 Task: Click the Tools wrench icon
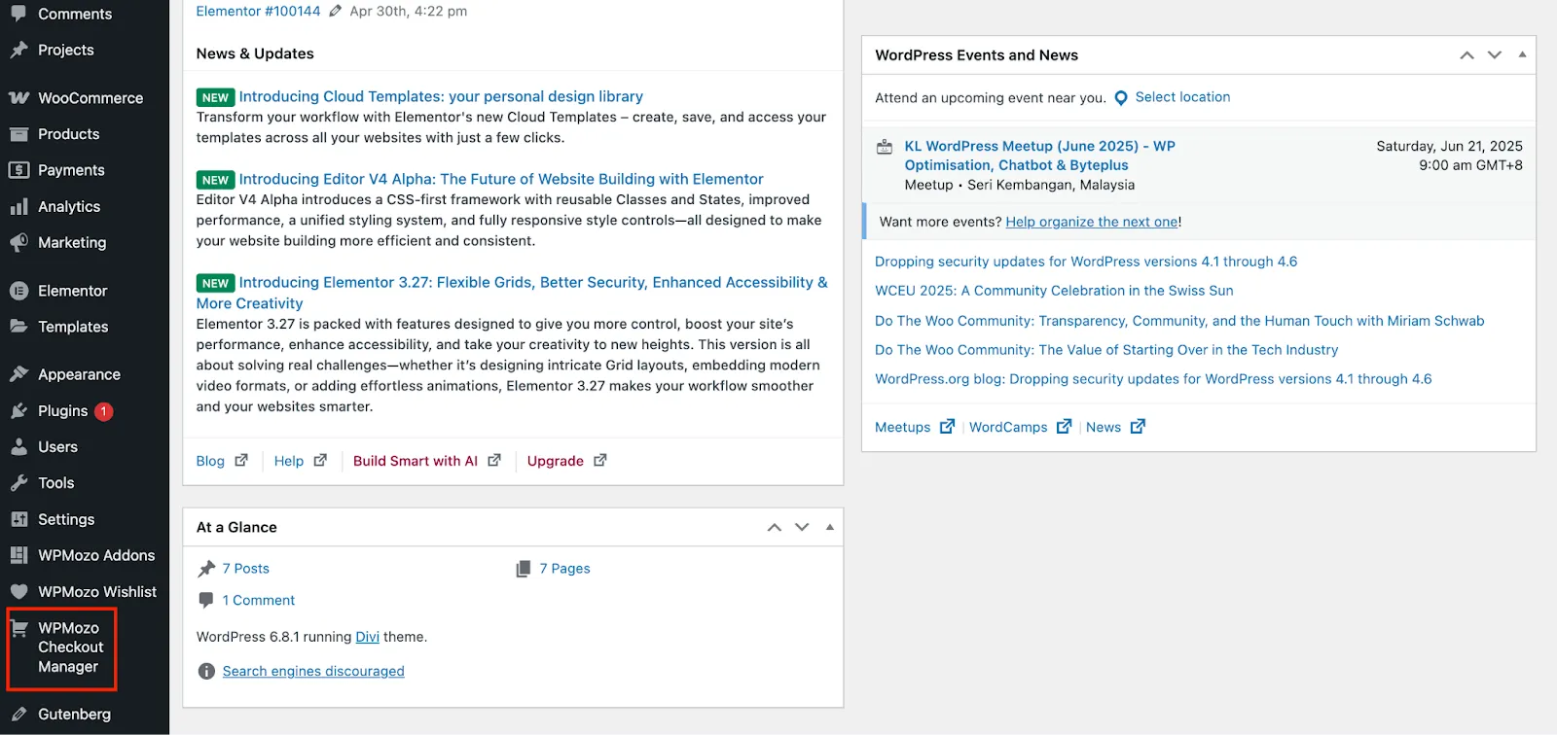(x=18, y=483)
